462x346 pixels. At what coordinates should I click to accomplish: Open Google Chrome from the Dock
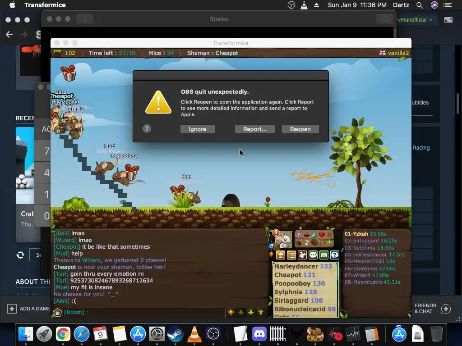[x=63, y=334]
